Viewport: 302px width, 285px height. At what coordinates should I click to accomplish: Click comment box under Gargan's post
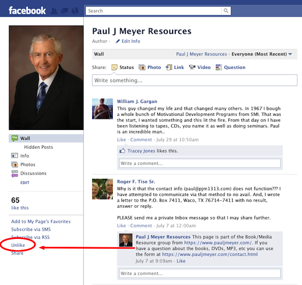tap(200, 164)
